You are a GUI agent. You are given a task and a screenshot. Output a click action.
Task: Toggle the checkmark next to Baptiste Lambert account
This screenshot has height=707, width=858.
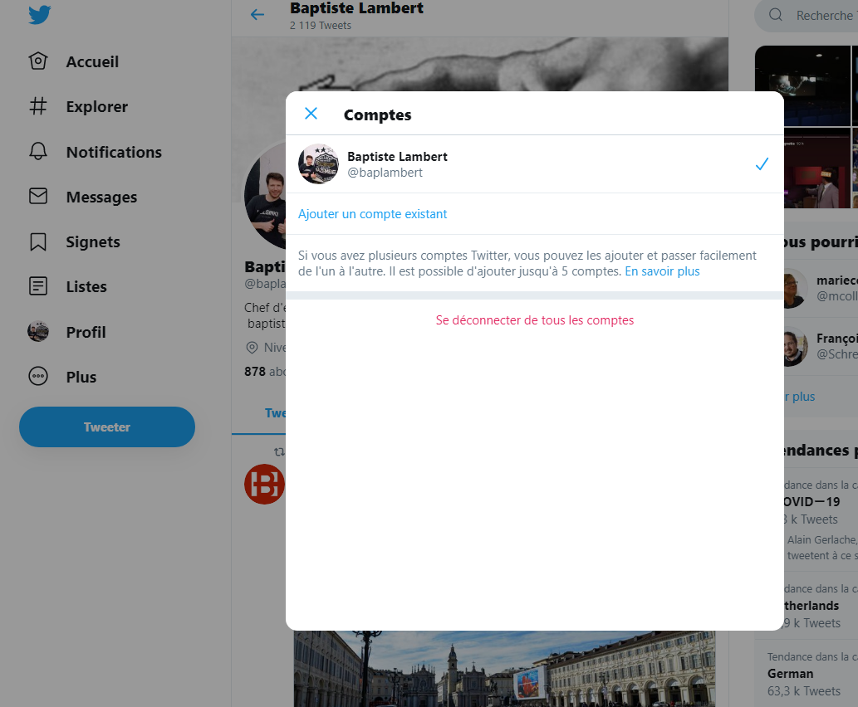(762, 164)
